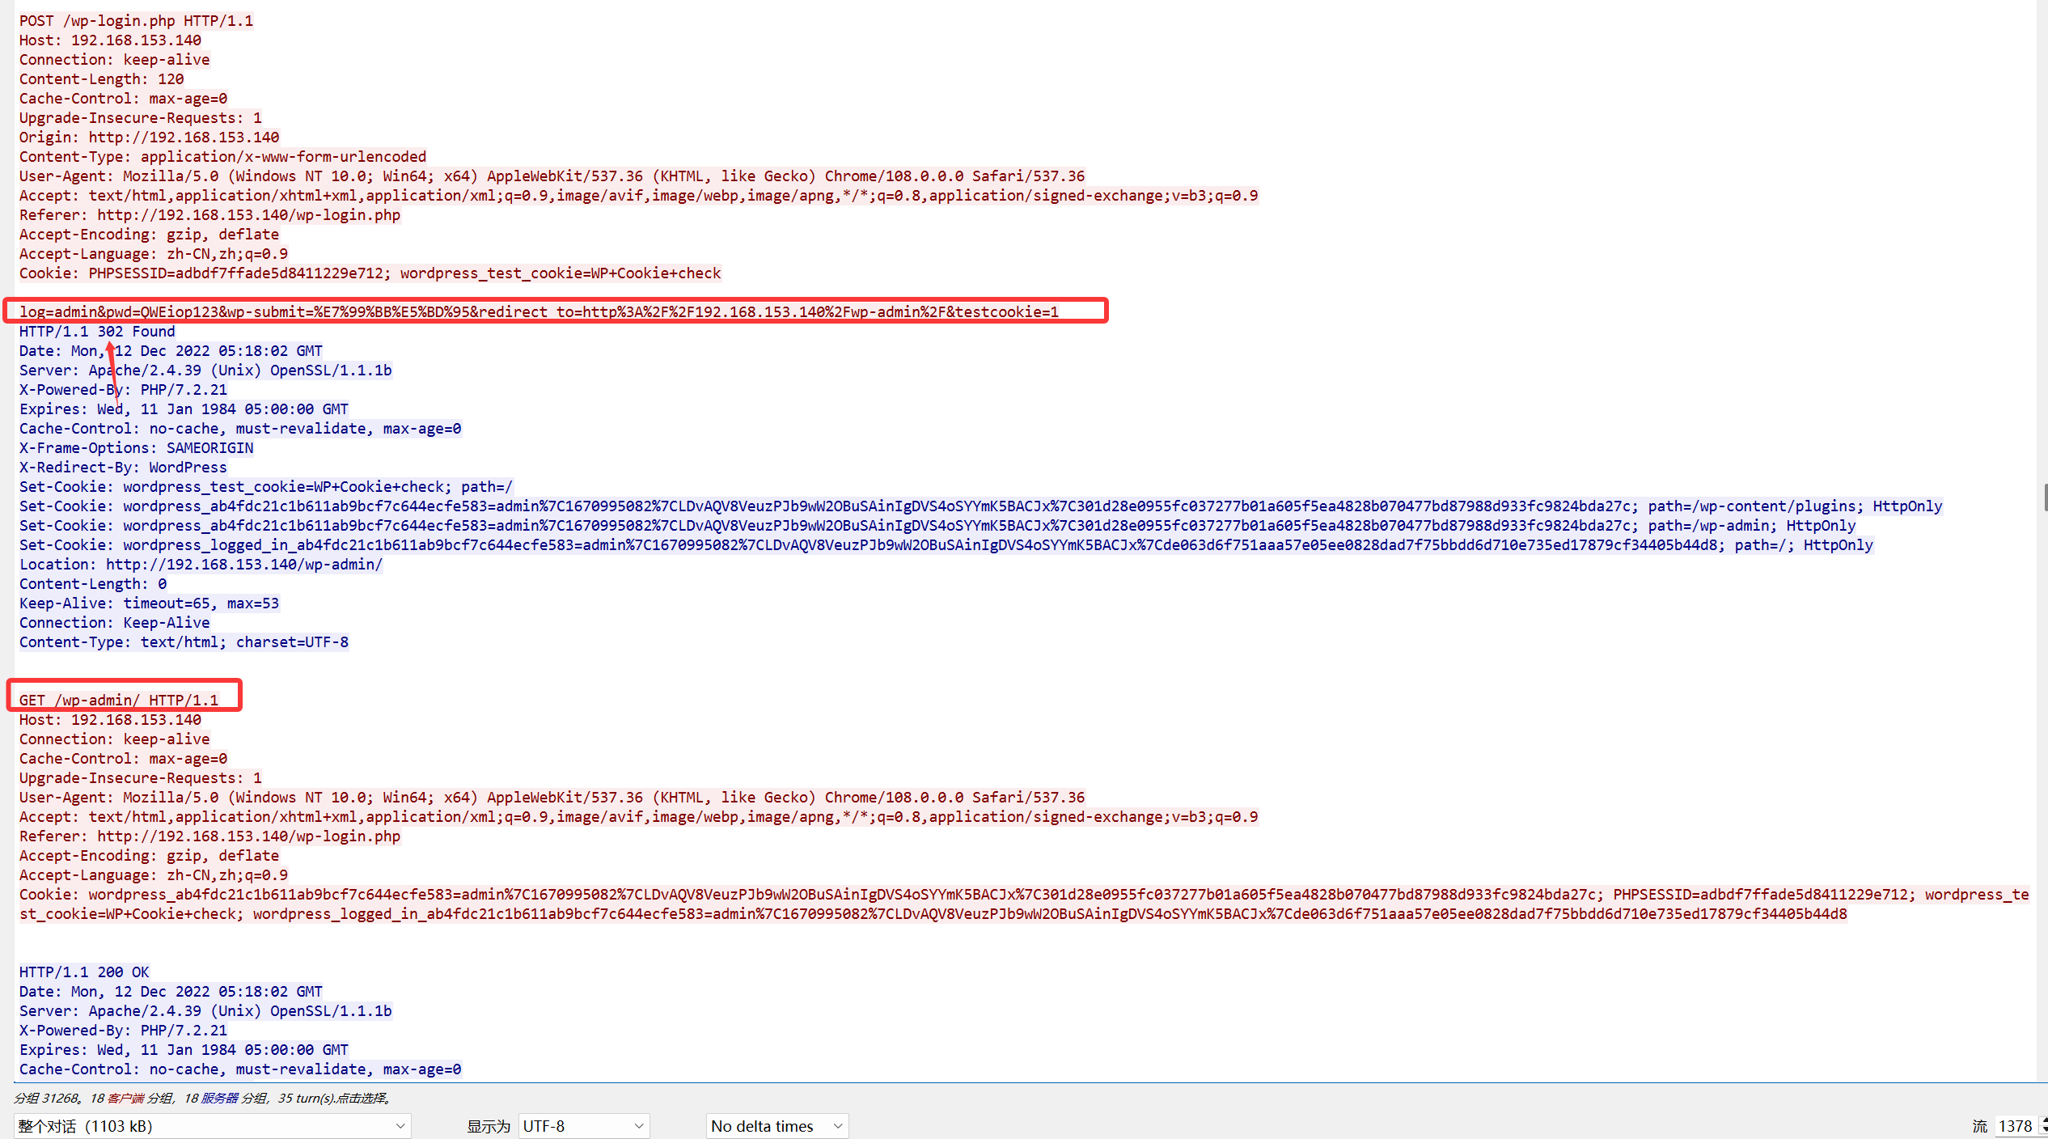
Task: Click the X-Redirect-By: WordPress header line
Action: (x=123, y=468)
